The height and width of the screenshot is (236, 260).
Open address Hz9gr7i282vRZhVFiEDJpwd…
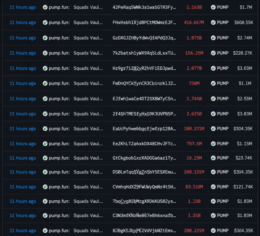coord(144,68)
